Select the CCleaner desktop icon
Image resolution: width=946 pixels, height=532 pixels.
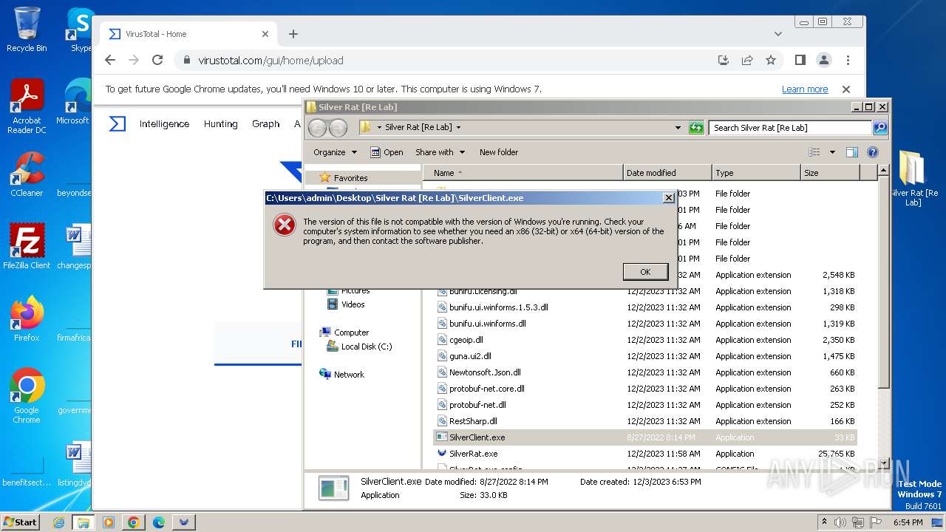point(27,174)
